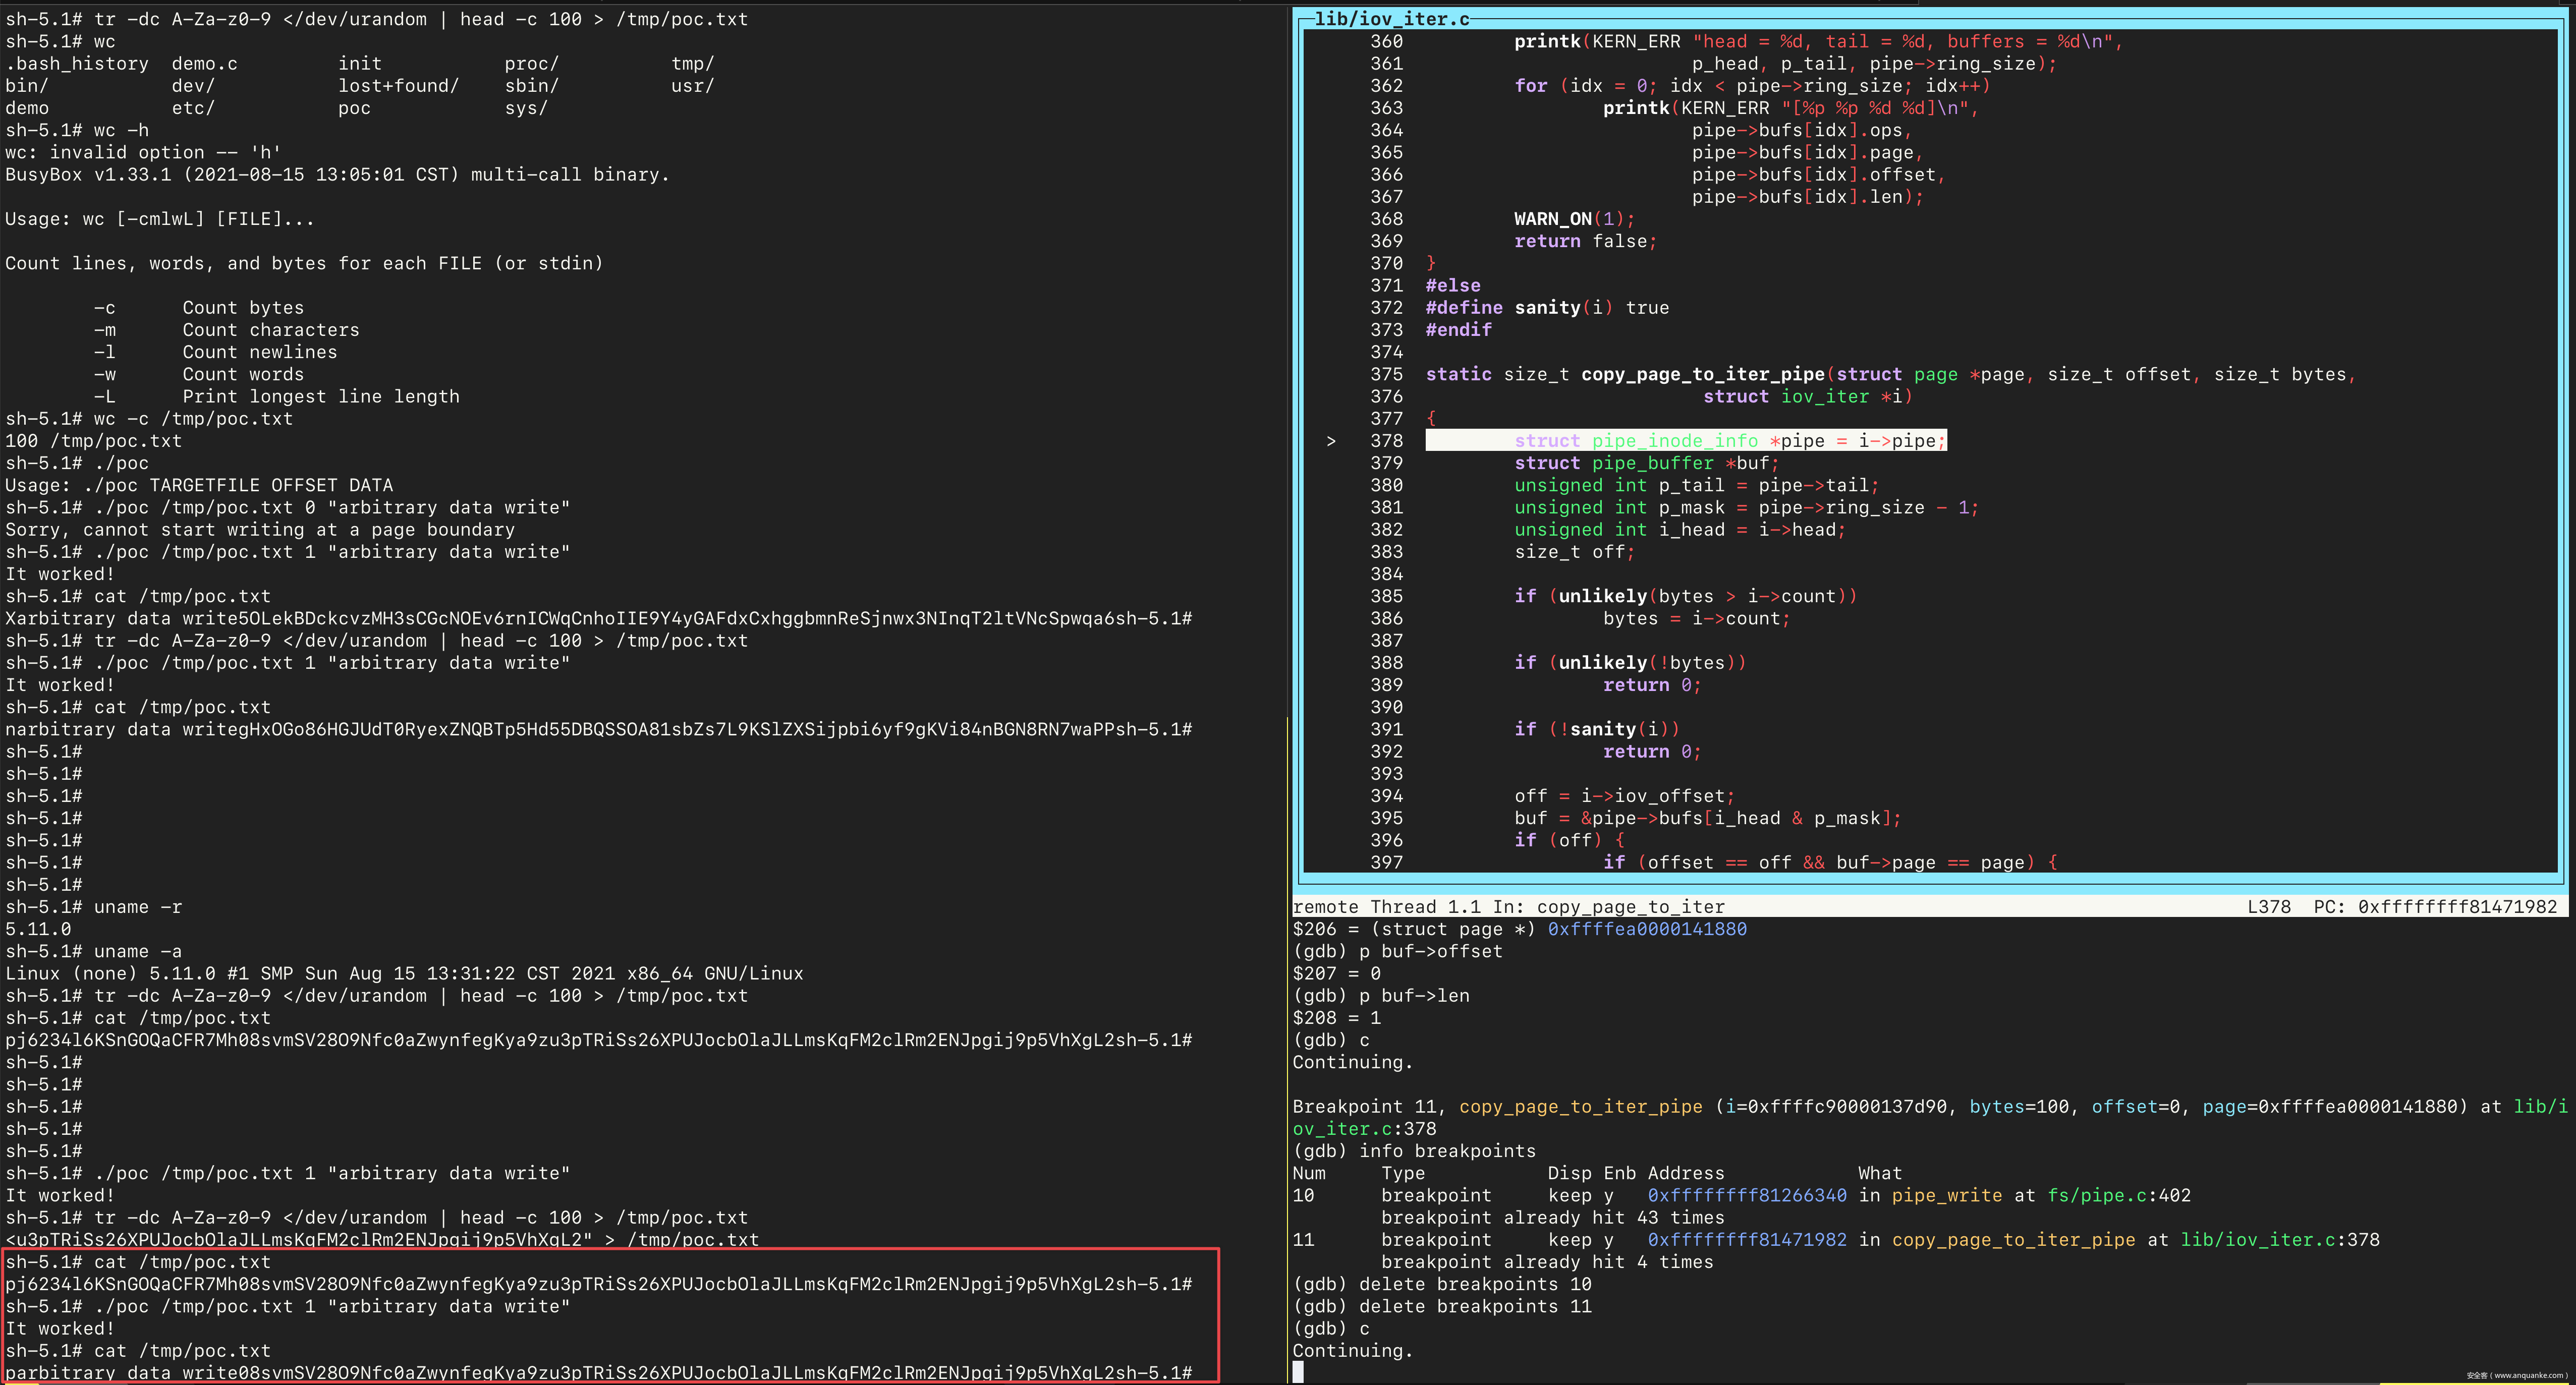Click the current-line arrow marker beside line 378

(1331, 441)
